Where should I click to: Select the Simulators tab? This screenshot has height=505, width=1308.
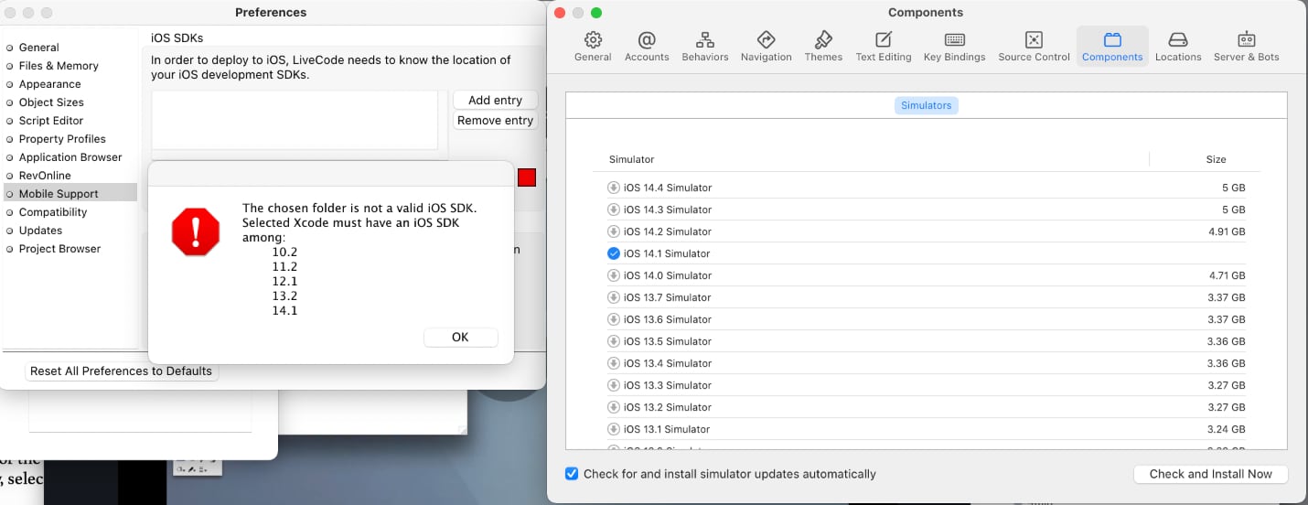tap(926, 105)
